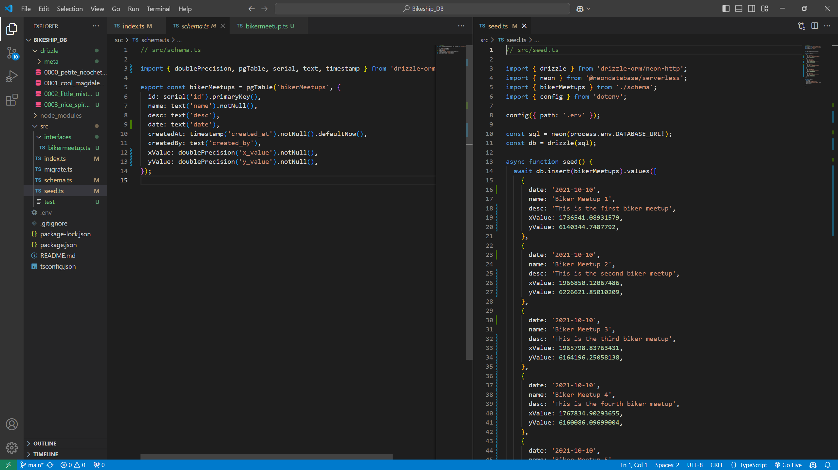The height and width of the screenshot is (470, 838).
Task: Open remote window indicator in status bar
Action: [8, 465]
